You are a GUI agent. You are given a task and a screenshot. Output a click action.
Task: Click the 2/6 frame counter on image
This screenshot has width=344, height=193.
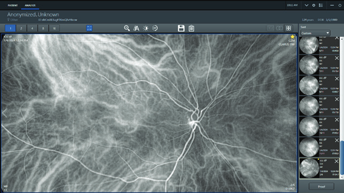click(293, 185)
